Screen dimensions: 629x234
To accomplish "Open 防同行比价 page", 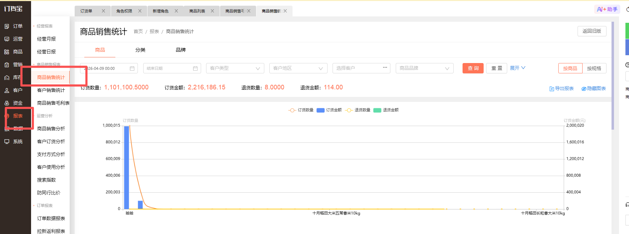I will pos(49,193).
